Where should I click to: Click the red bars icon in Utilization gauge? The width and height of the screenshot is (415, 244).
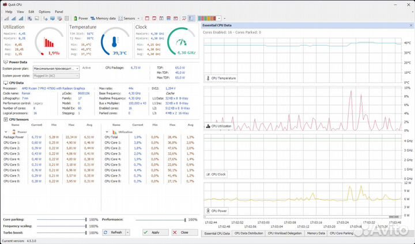pyautogui.click(x=49, y=42)
